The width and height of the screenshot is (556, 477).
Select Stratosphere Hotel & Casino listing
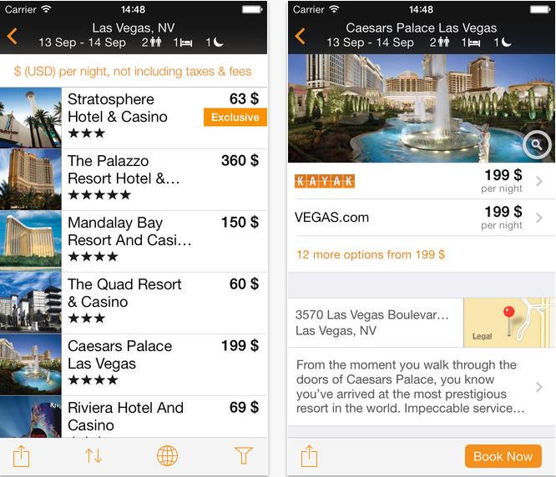[134, 118]
